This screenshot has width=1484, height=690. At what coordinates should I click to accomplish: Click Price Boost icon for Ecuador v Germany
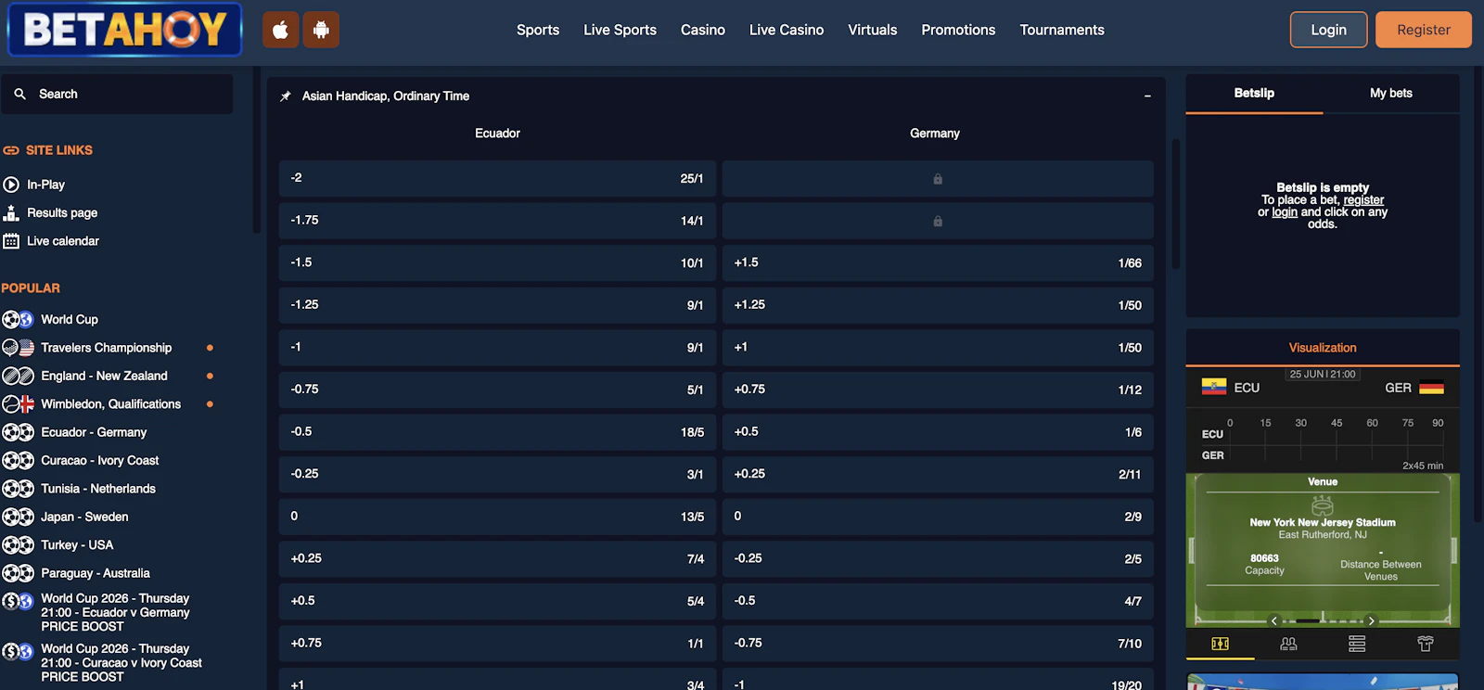(x=18, y=601)
